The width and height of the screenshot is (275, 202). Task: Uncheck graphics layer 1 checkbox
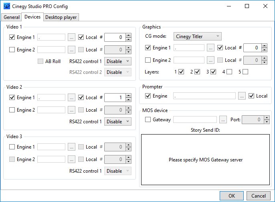click(181, 71)
